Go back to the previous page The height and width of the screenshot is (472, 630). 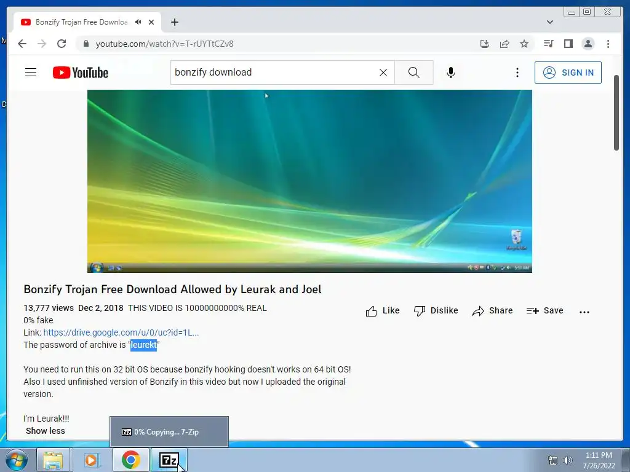[x=22, y=44]
